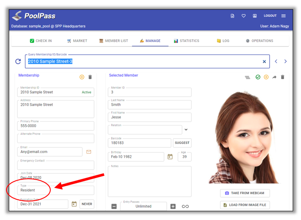The height and width of the screenshot is (220, 301).
Task: Click the NEVER expiration button
Action: click(x=87, y=204)
